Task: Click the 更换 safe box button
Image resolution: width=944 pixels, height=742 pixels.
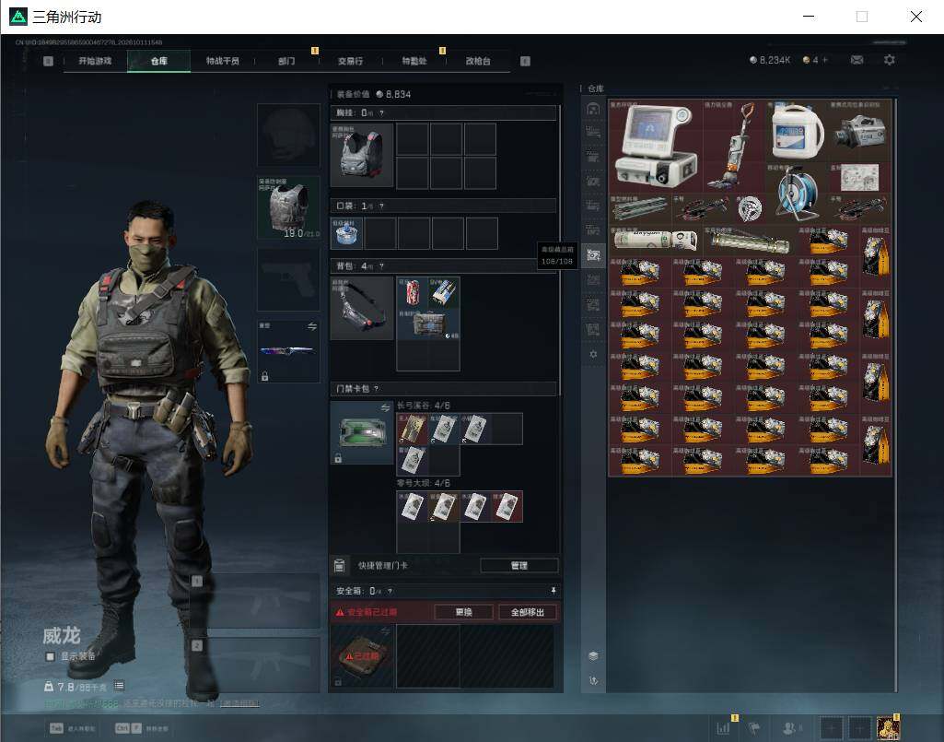Action: 463,612
